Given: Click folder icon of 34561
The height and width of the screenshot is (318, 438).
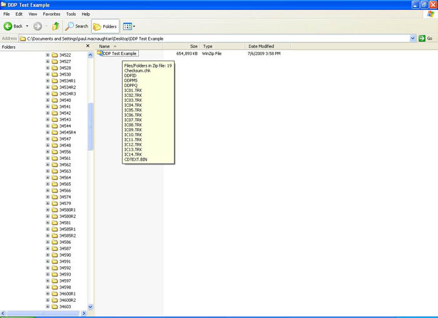Looking at the screenshot, I should click(x=55, y=158).
